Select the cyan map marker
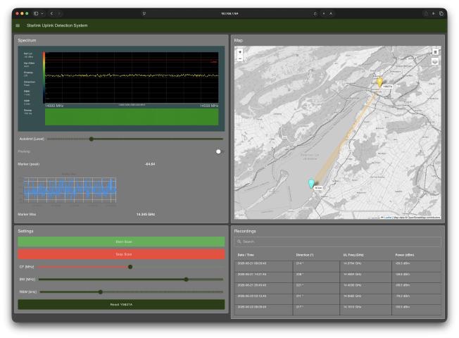This screenshot has height=338, width=459. [x=311, y=184]
